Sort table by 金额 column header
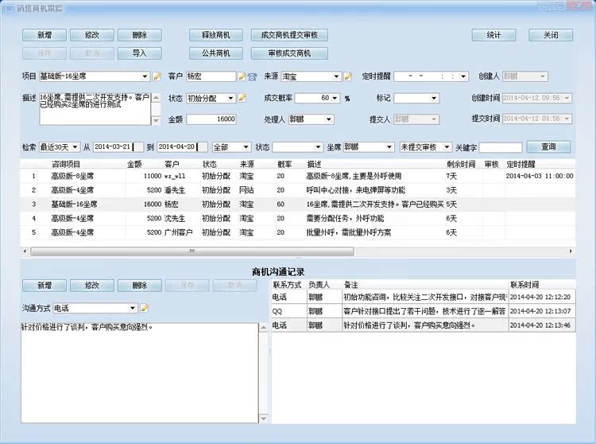Image resolution: width=596 pixels, height=444 pixels. click(x=134, y=163)
